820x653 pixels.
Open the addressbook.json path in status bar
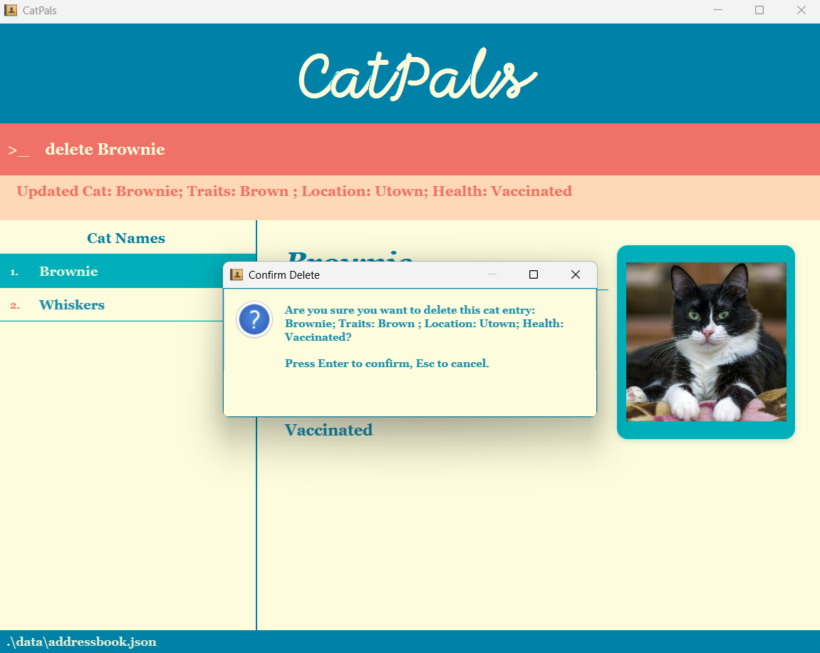tap(79, 641)
